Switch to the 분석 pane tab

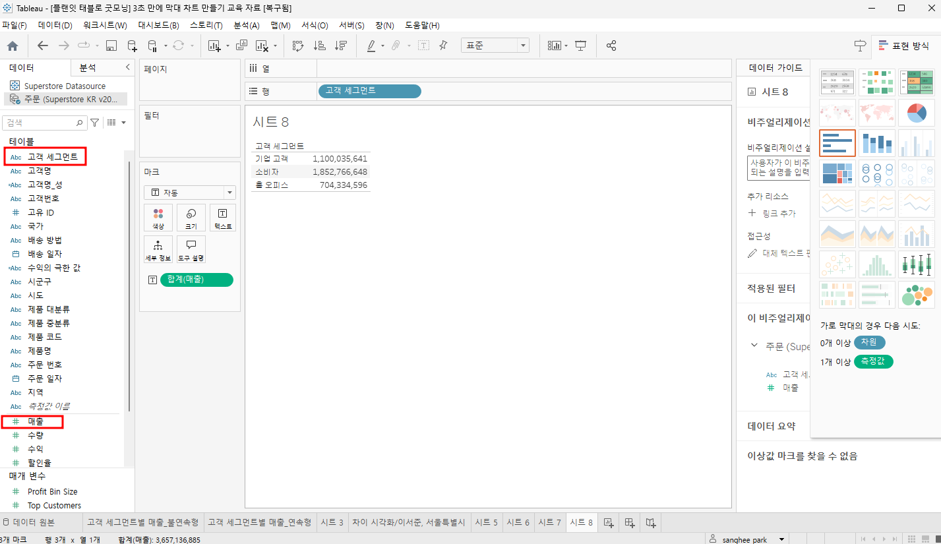[88, 68]
